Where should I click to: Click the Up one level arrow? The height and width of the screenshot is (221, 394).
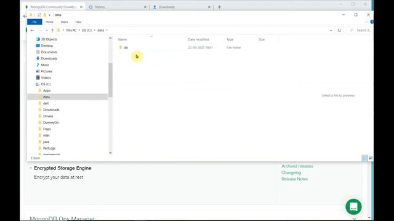coord(52,30)
